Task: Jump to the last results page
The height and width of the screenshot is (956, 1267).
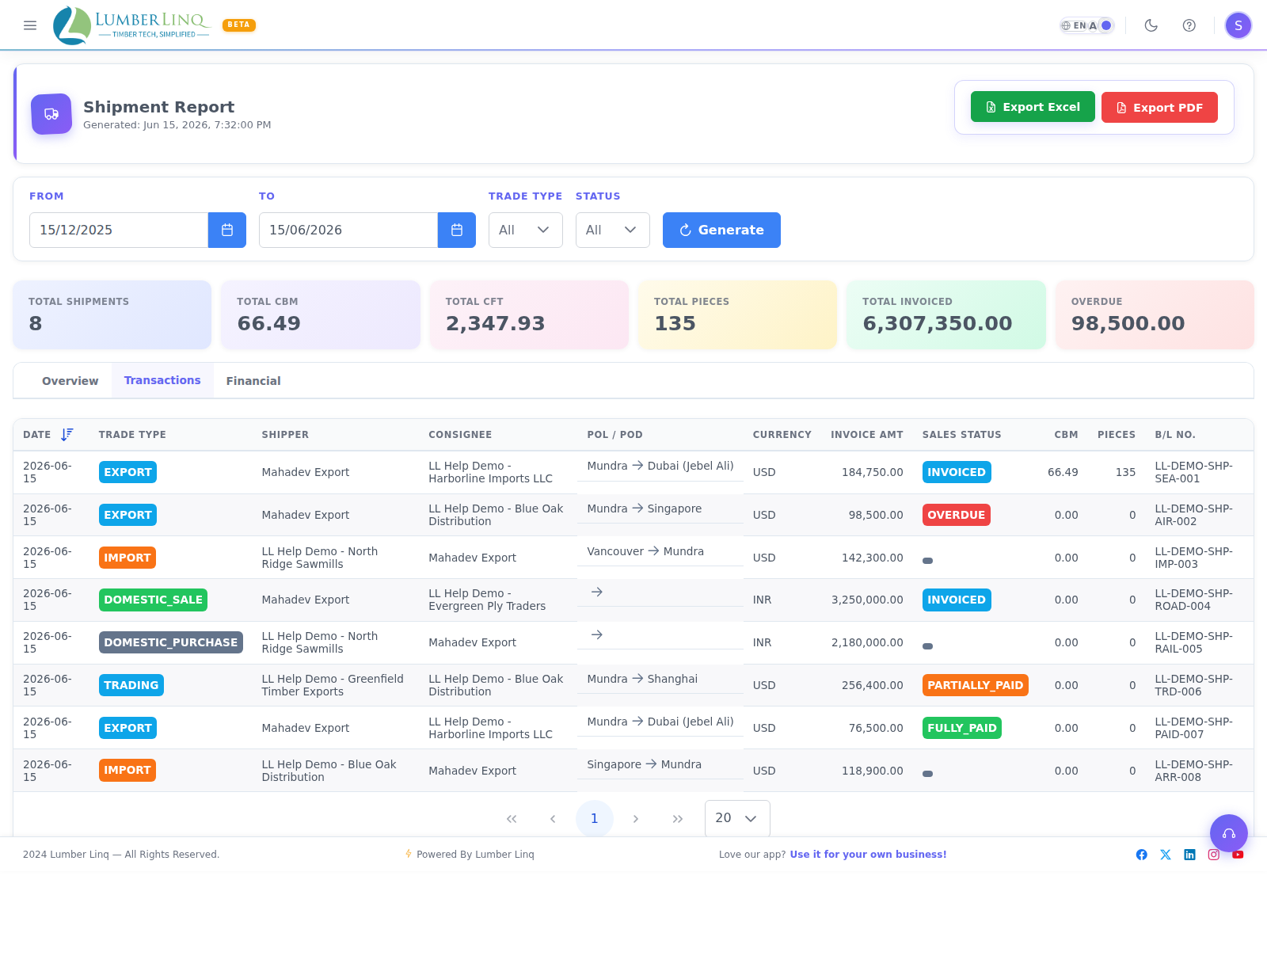Action: (678, 819)
